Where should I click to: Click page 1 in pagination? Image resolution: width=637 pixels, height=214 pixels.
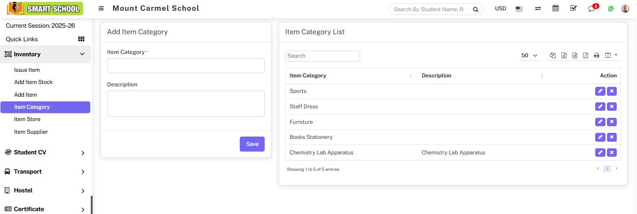coord(607,168)
